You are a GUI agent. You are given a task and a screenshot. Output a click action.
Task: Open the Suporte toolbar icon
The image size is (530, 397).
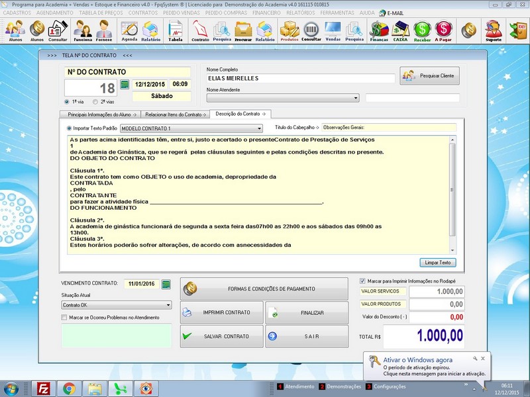pos(494,30)
